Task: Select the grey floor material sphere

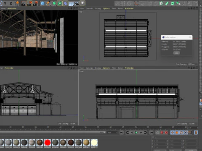Action: coord(8,143)
